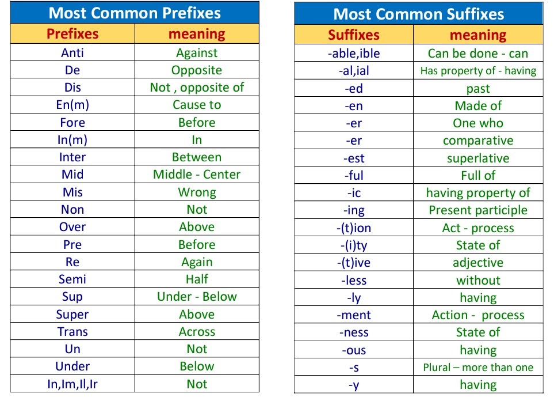Click the 'superlative' meaning cell
554x401 pixels.
click(x=478, y=158)
